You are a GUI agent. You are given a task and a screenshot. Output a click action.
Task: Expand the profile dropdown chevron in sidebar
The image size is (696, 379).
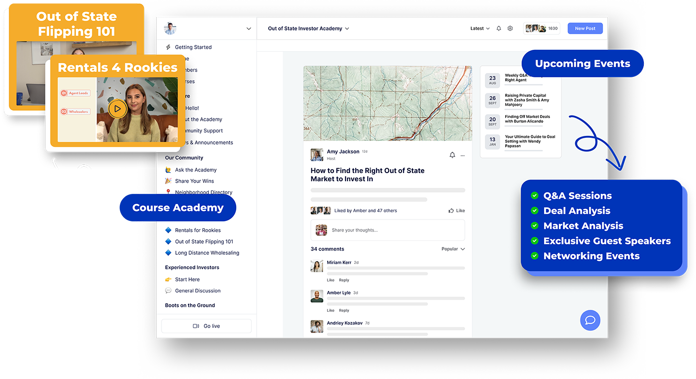tap(249, 29)
